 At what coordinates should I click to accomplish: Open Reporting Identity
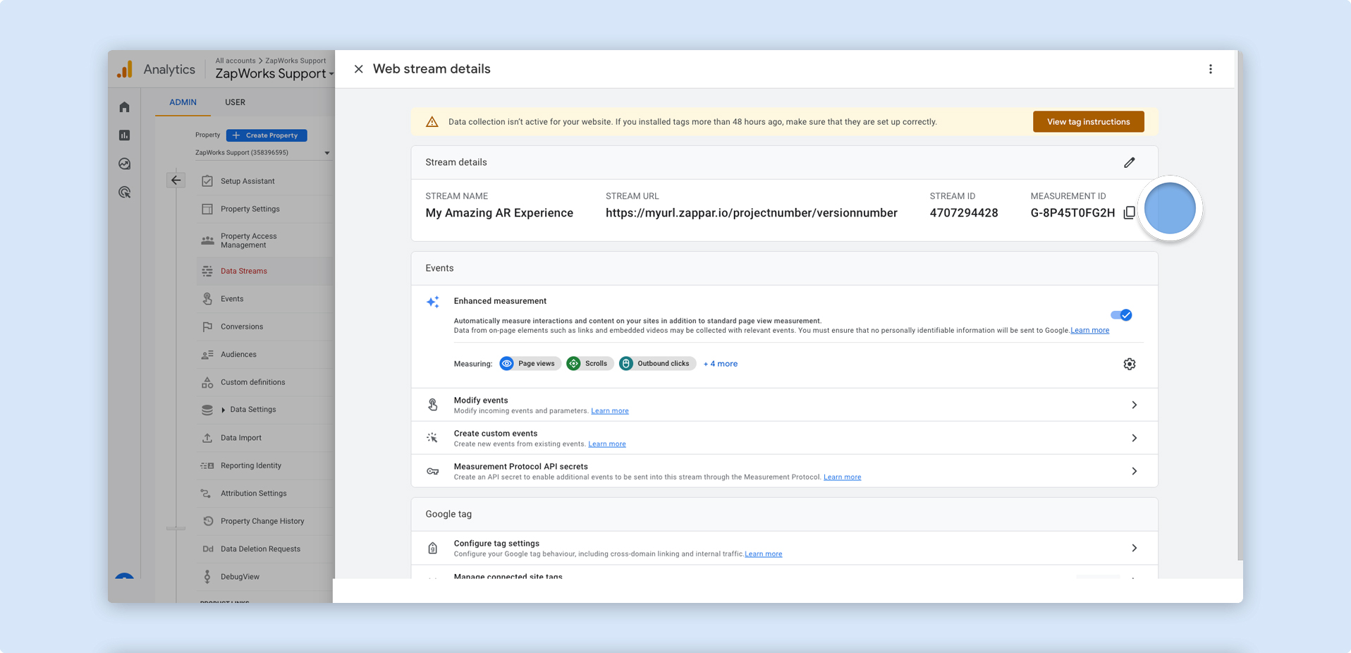250,465
